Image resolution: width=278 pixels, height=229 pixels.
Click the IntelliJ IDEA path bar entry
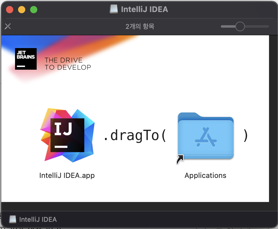tap(33, 219)
